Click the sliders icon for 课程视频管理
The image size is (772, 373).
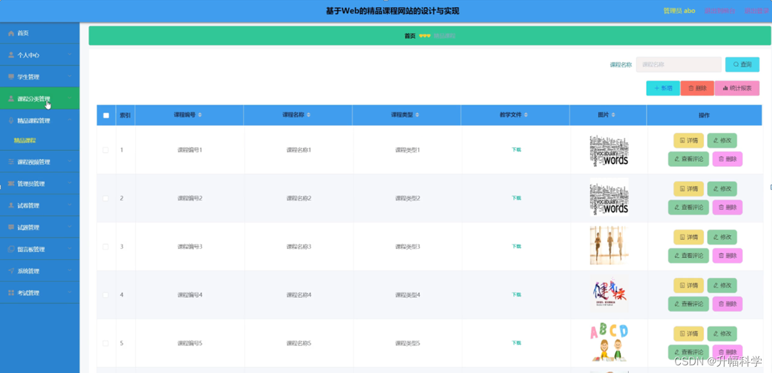tap(11, 162)
